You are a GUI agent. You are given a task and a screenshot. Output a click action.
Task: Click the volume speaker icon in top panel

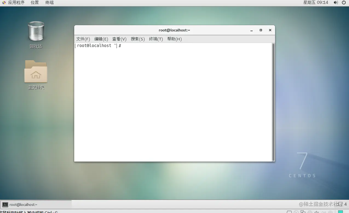336,3
